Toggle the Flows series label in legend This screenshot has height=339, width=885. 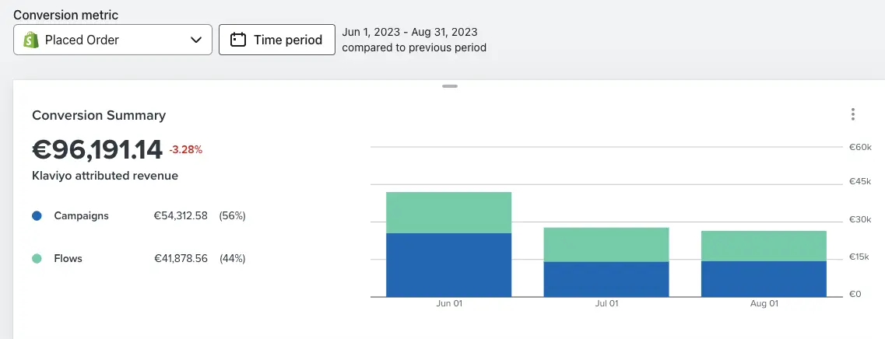[68, 259]
